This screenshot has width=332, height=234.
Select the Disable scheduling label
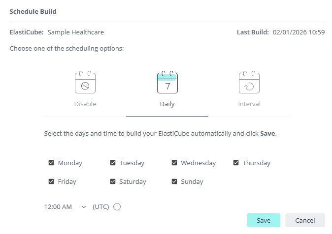(85, 104)
